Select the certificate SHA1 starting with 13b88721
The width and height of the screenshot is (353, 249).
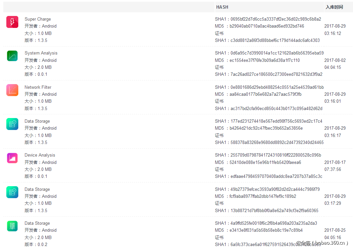click(274, 210)
